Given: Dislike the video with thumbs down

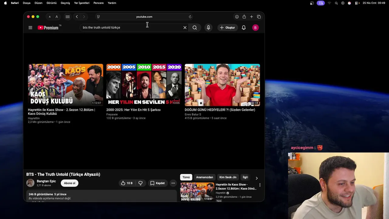Looking at the screenshot, I should (x=140, y=183).
